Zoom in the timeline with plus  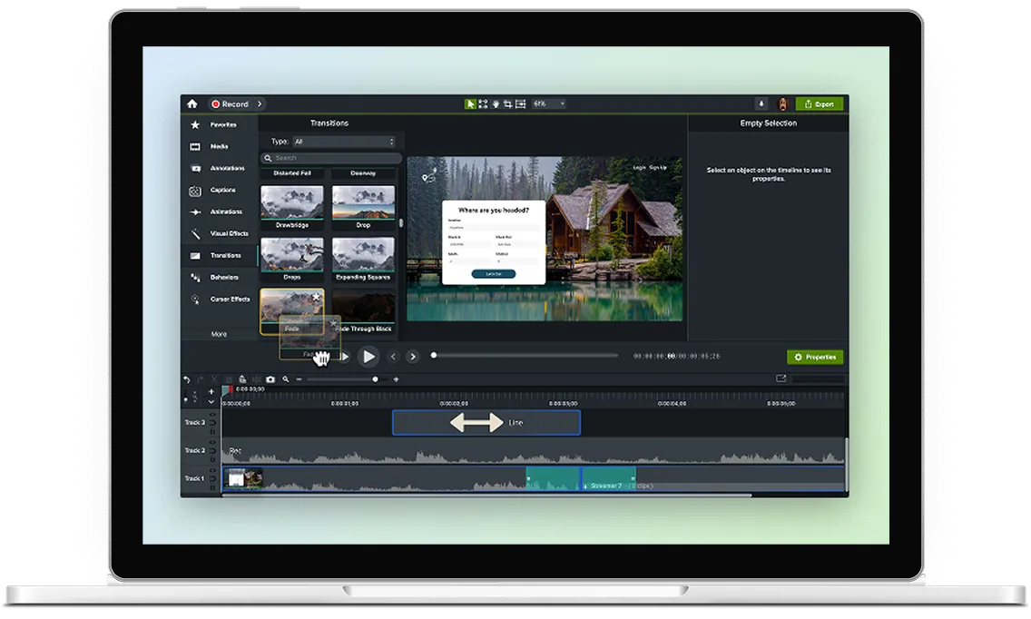pyautogui.click(x=396, y=379)
